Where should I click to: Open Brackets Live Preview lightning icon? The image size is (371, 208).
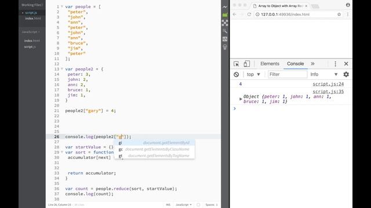[x=225, y=7]
